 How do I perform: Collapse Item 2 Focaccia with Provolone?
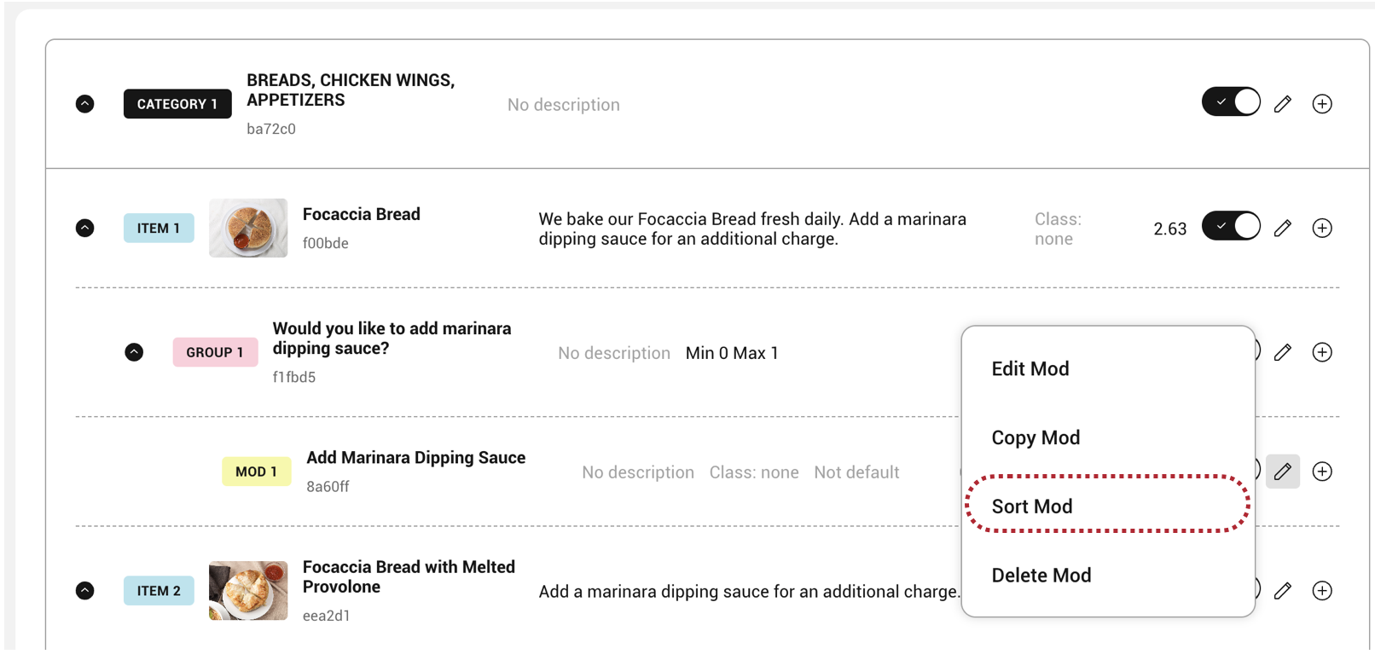click(85, 591)
